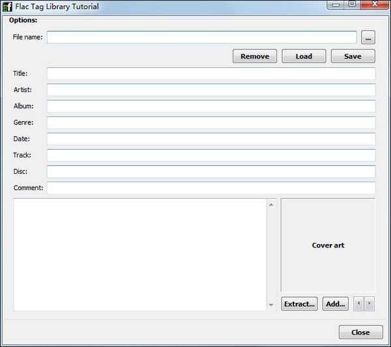
Task: Click into the Title field
Action: tap(210, 74)
